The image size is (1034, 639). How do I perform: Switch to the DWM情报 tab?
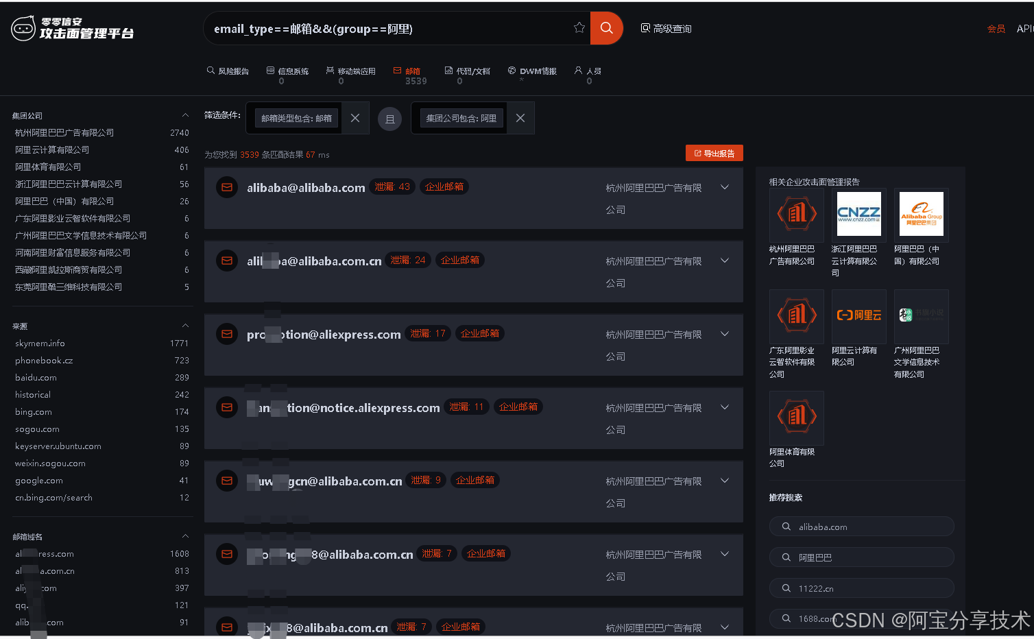click(532, 71)
